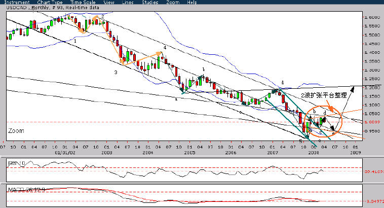Click the Chinese annotation text 2浪扩张平台整理

(x=324, y=95)
